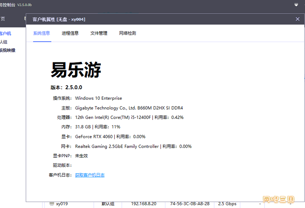Click the 2.5 Gbps speed cell
This screenshot has height=208, width=305.
(x=227, y=204)
